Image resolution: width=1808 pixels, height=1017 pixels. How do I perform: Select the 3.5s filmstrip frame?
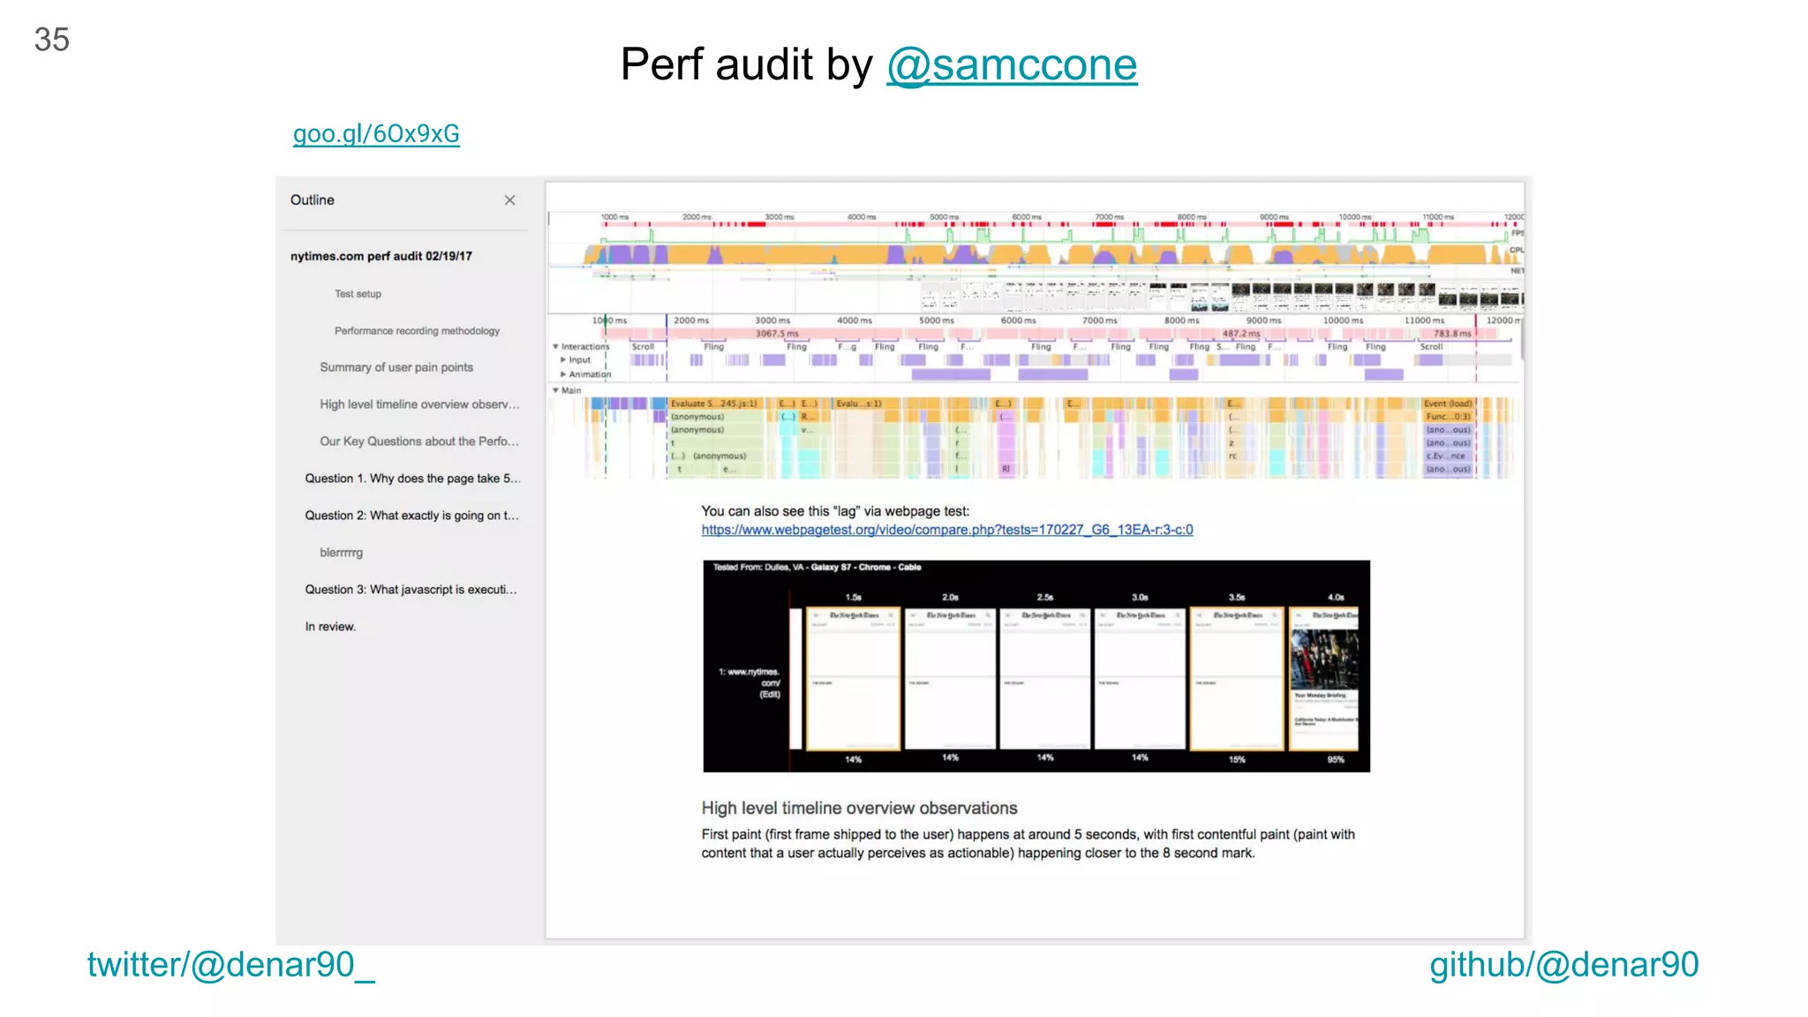coord(1237,678)
